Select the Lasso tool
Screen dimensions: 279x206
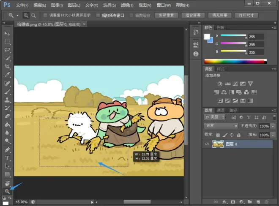pyautogui.click(x=7, y=50)
